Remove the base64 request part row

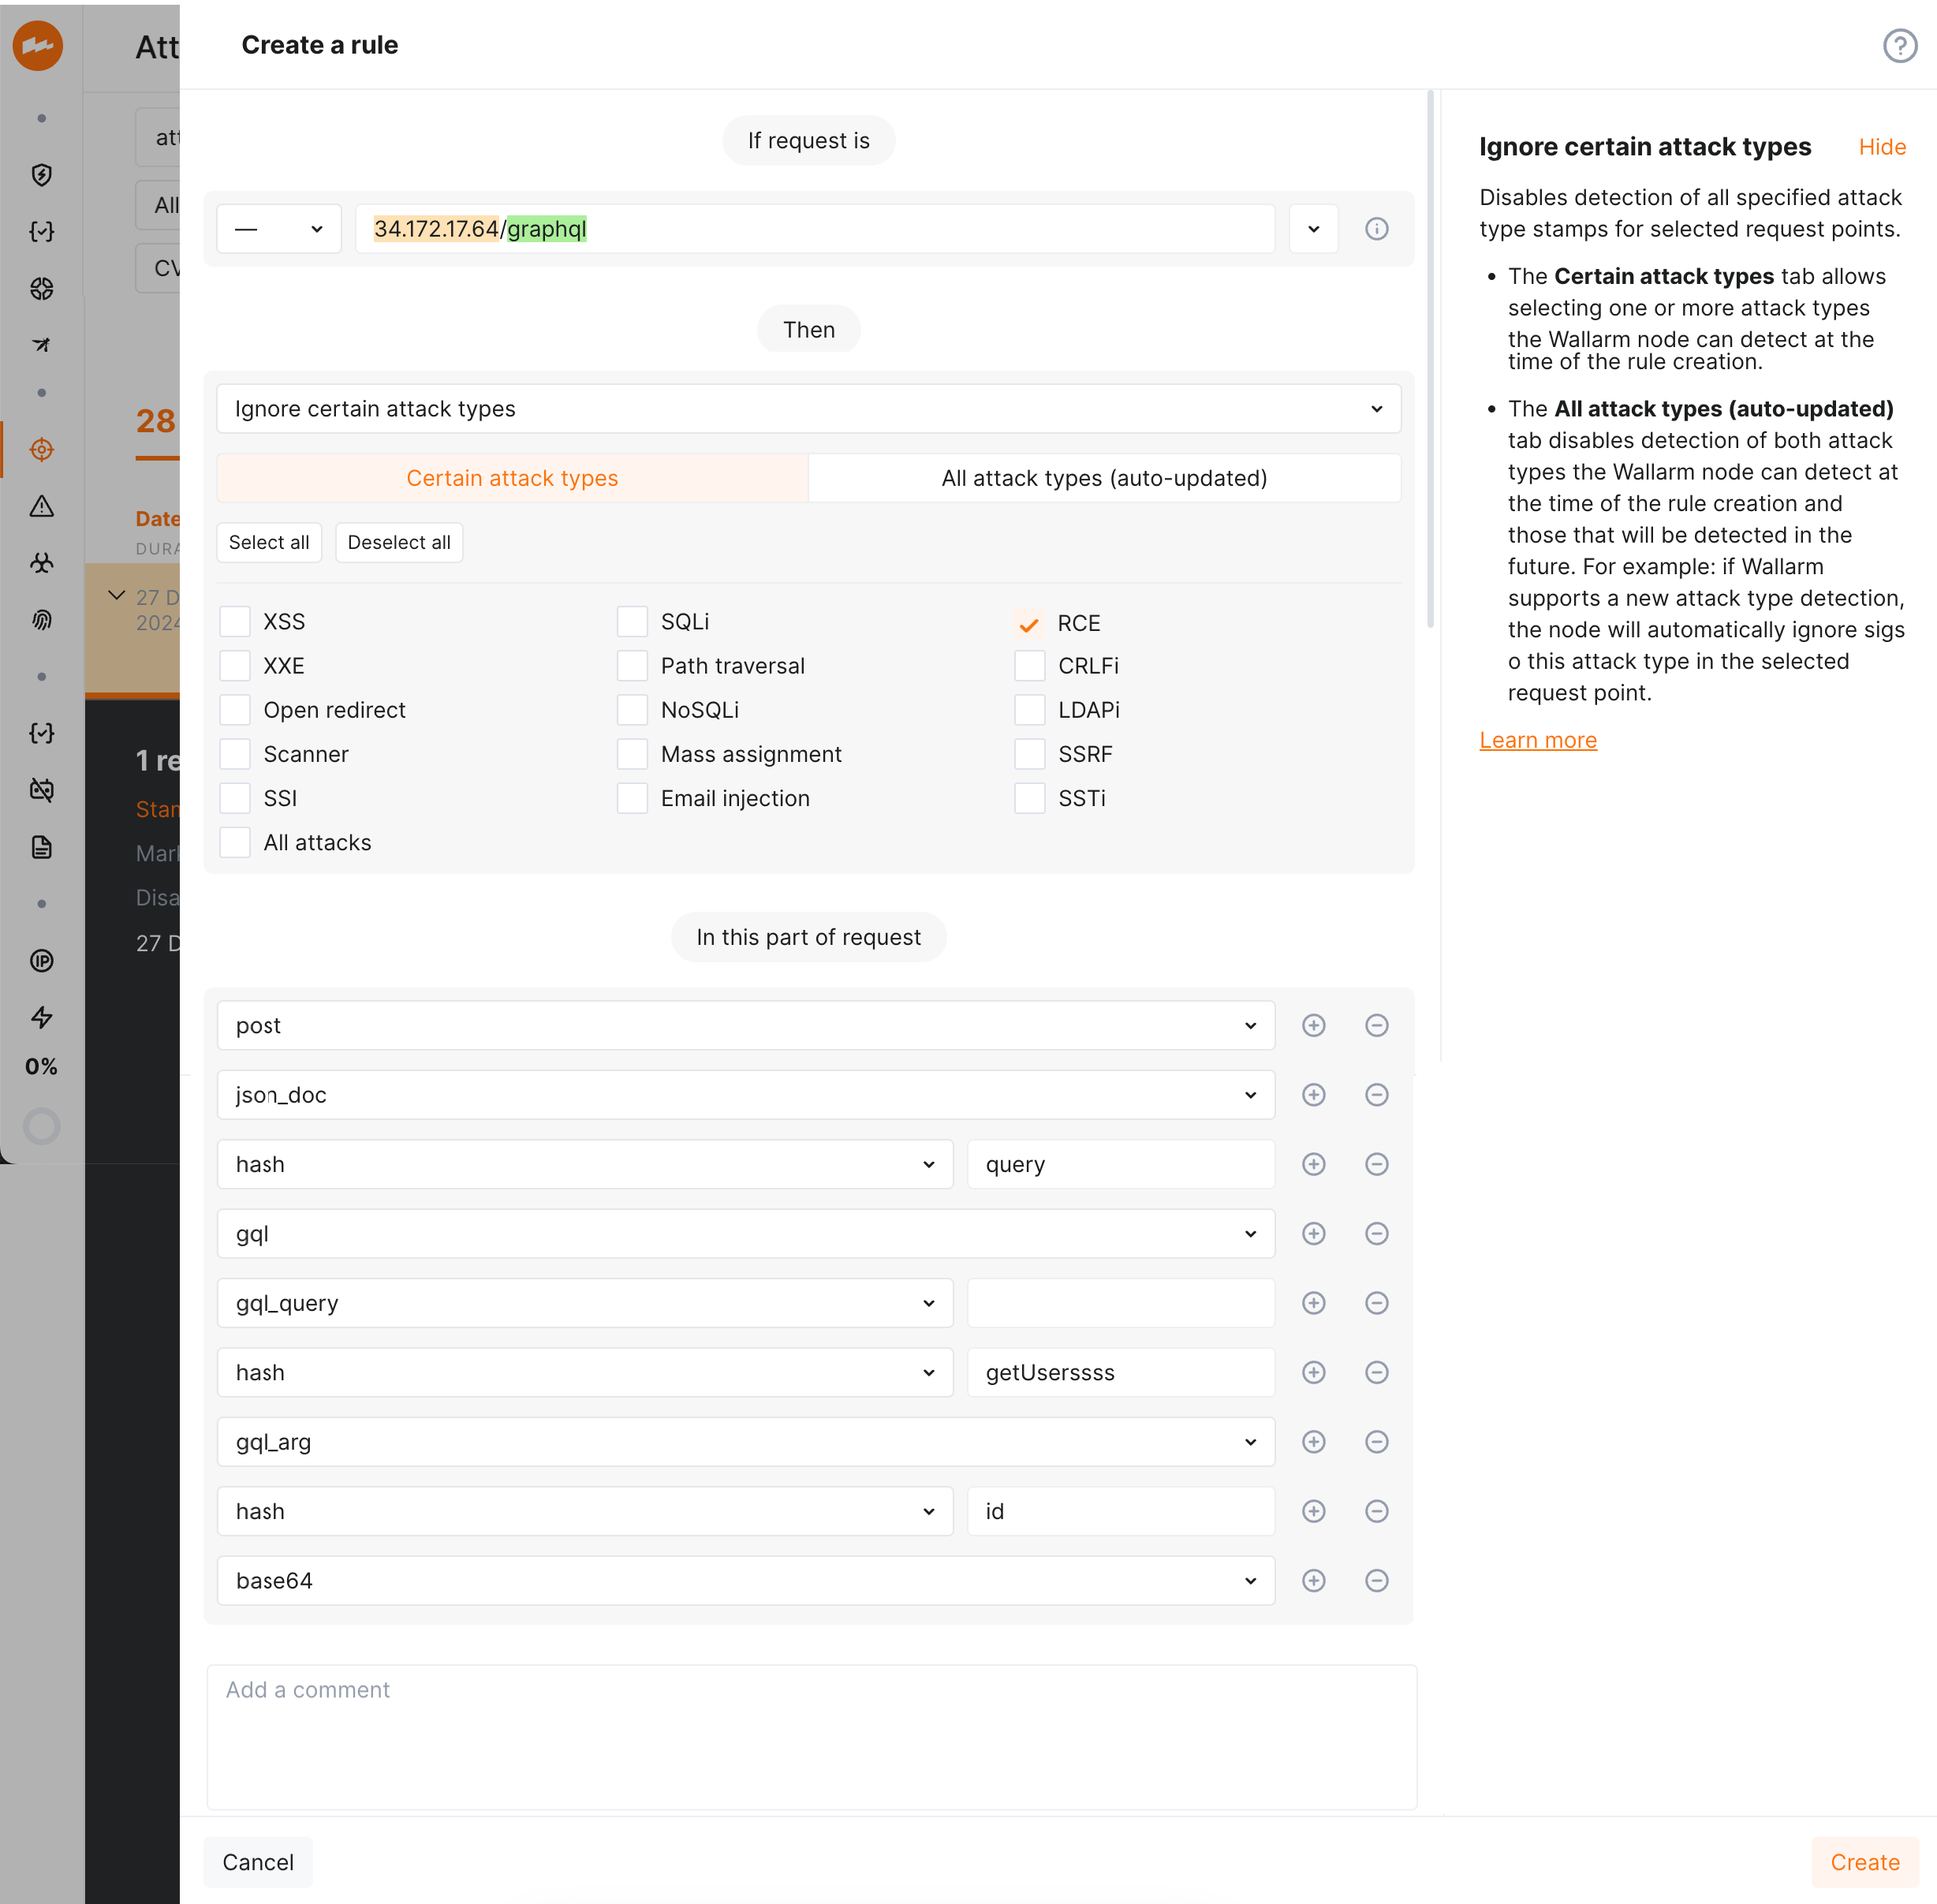click(1376, 1580)
